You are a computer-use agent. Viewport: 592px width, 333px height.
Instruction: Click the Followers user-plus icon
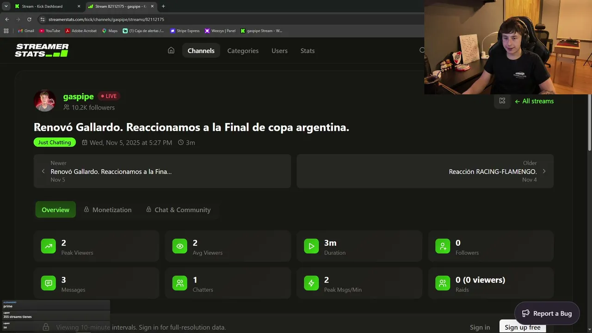click(x=443, y=246)
